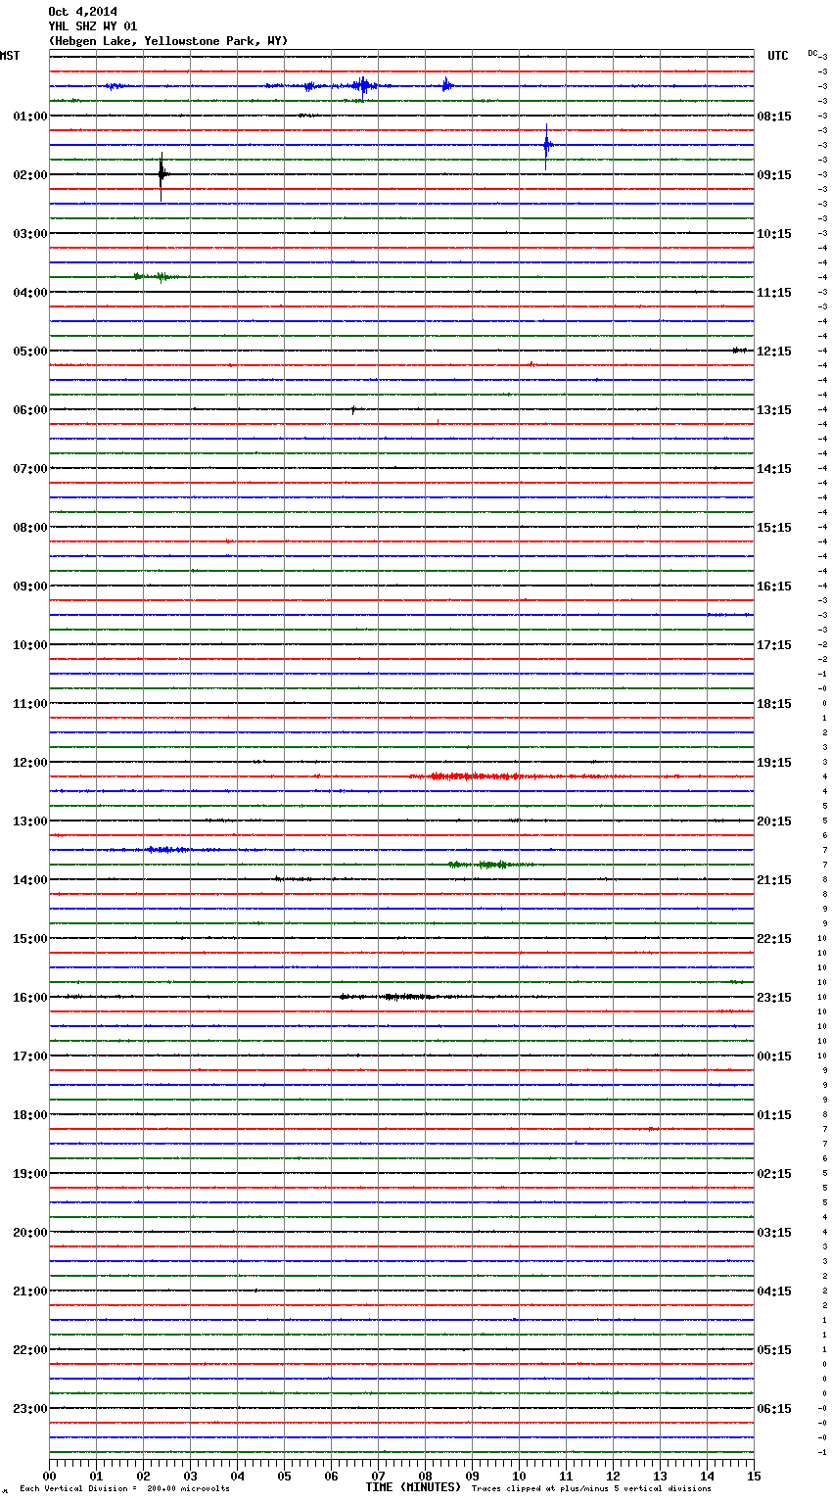Click the UTC time label "06:15"
Viewport: 832px width, 1502px height.
[774, 1409]
